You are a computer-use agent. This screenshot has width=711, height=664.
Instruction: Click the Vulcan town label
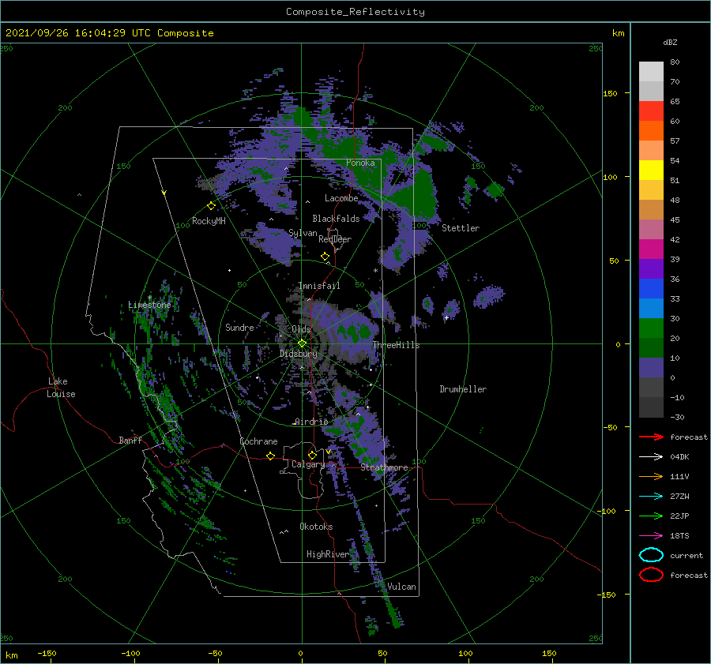point(402,587)
